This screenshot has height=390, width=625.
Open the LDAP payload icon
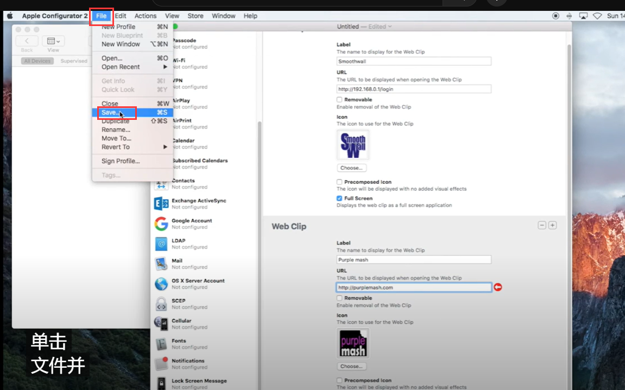point(161,244)
